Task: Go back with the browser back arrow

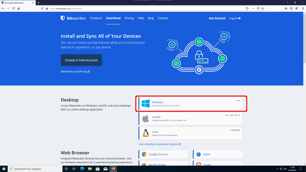Action: (3, 8)
